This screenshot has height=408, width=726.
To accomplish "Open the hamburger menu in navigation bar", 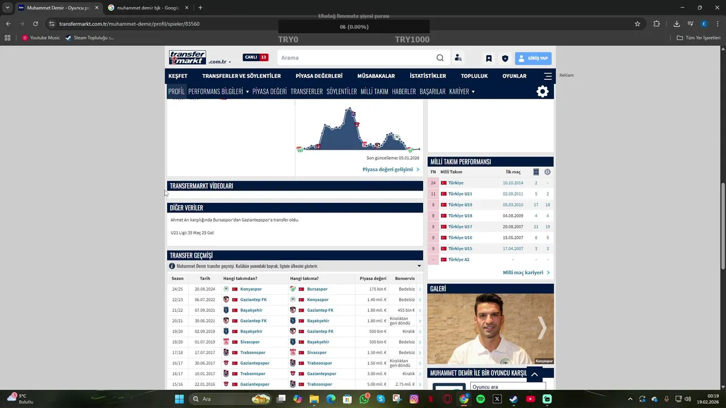I will click(547, 76).
